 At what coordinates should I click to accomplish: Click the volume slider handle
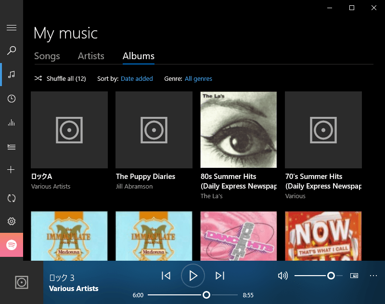pos(331,276)
